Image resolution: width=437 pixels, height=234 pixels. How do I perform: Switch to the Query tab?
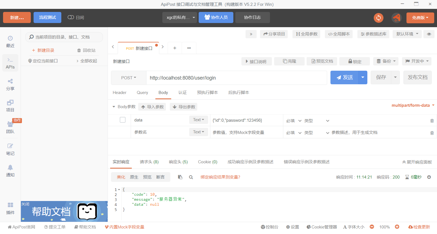pos(142,93)
